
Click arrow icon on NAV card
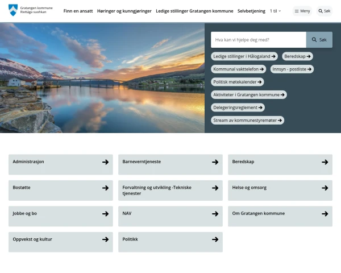point(215,214)
